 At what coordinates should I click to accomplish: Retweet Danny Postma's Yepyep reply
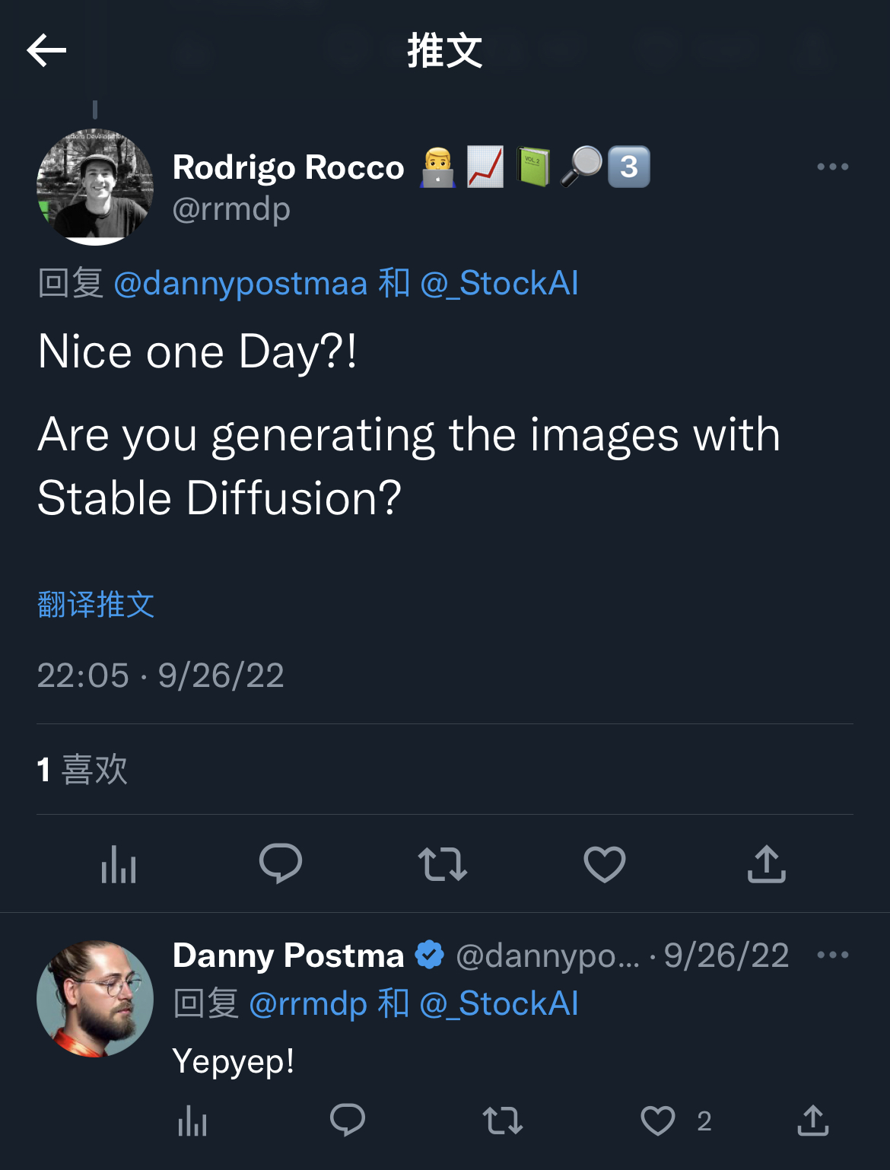click(x=503, y=1121)
